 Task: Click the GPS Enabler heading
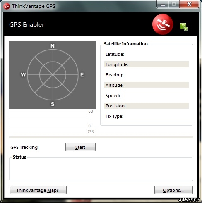point(26,25)
